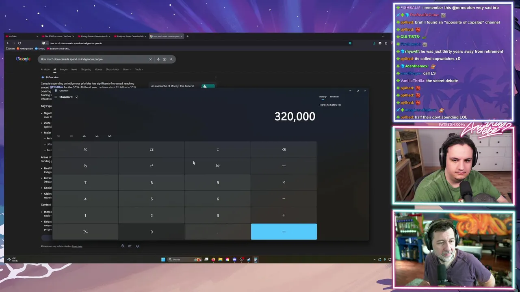520x292 pixels.
Task: Click digit 9 on Calculator keypad
Action: tap(218, 182)
